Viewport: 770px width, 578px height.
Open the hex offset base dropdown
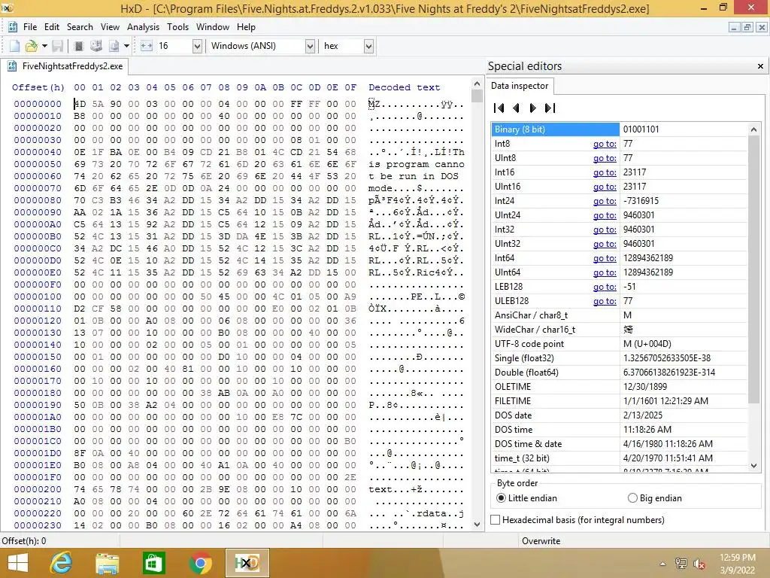(368, 46)
